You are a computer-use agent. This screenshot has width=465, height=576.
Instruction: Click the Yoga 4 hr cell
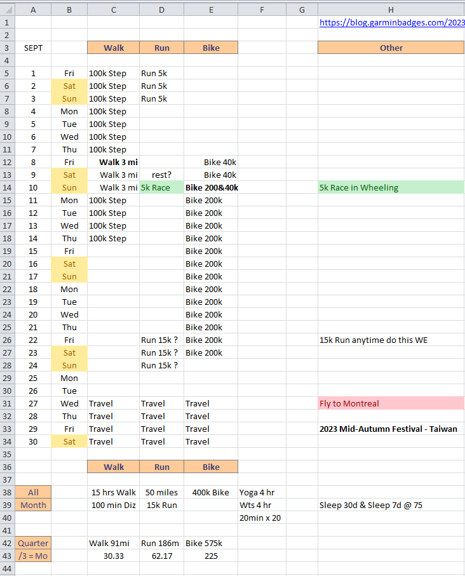[262, 492]
